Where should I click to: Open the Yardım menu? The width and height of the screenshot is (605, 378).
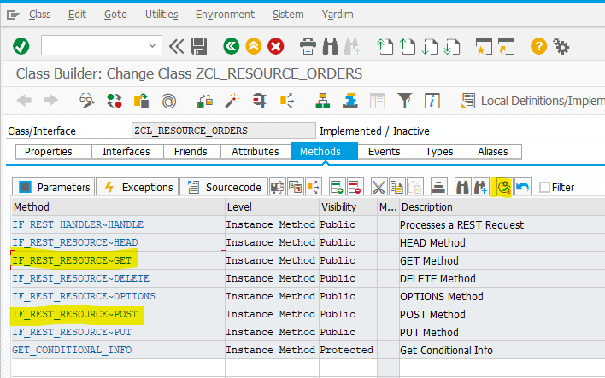pyautogui.click(x=338, y=15)
